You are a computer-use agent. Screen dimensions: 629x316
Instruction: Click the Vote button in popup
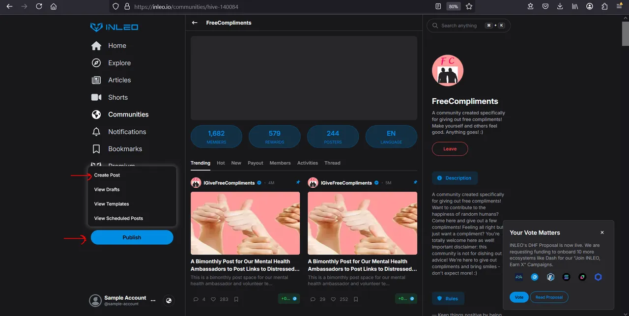[519, 297]
